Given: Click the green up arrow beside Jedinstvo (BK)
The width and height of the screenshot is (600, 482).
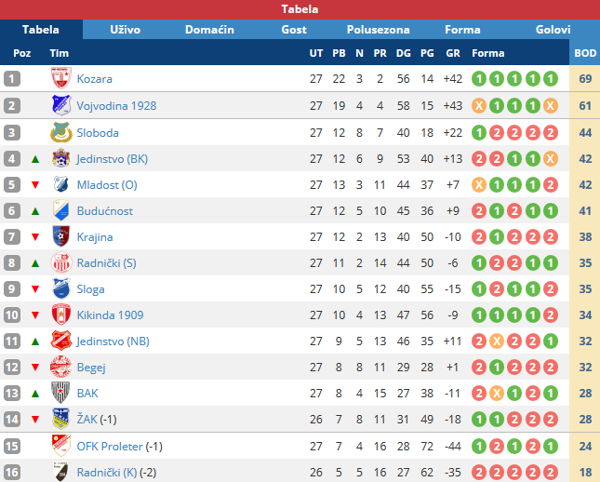Looking at the screenshot, I should [x=35, y=159].
